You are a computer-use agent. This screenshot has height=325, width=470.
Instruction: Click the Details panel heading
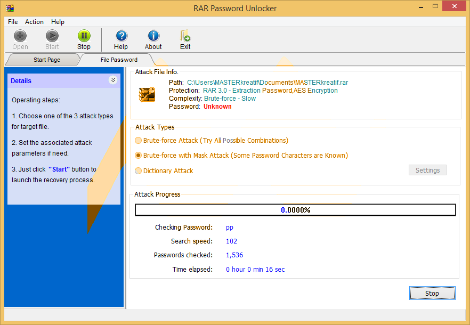point(21,81)
